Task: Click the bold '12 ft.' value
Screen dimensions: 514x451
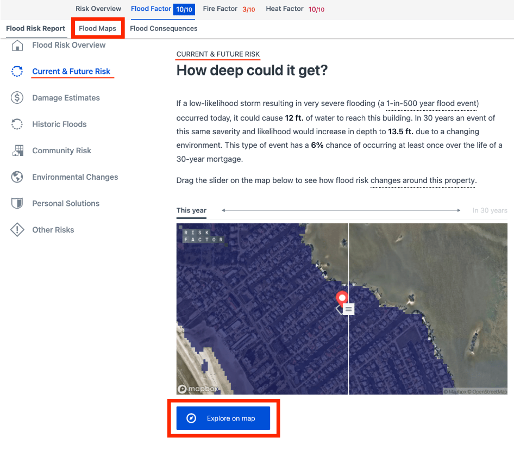Action: [x=294, y=118]
